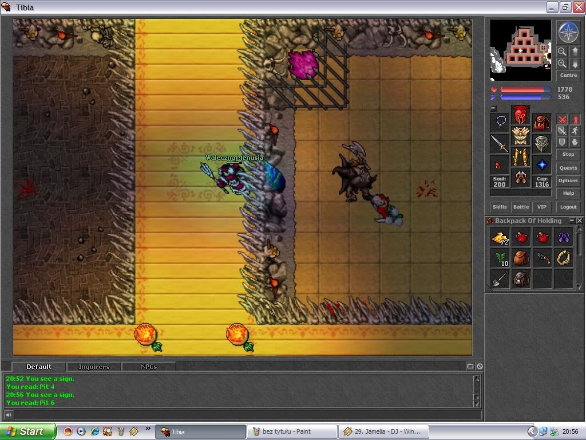Expand hidden system tray icons arrow

pyautogui.click(x=533, y=431)
